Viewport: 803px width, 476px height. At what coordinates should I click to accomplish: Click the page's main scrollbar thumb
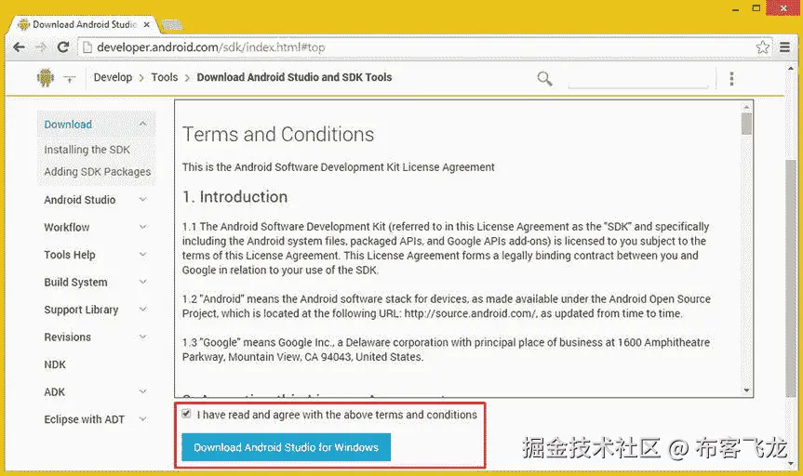click(x=791, y=278)
